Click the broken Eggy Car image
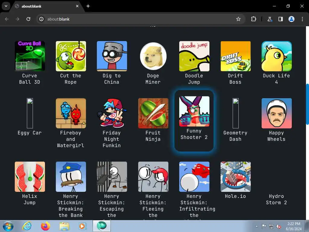The height and width of the screenshot is (232, 309). coord(30,113)
